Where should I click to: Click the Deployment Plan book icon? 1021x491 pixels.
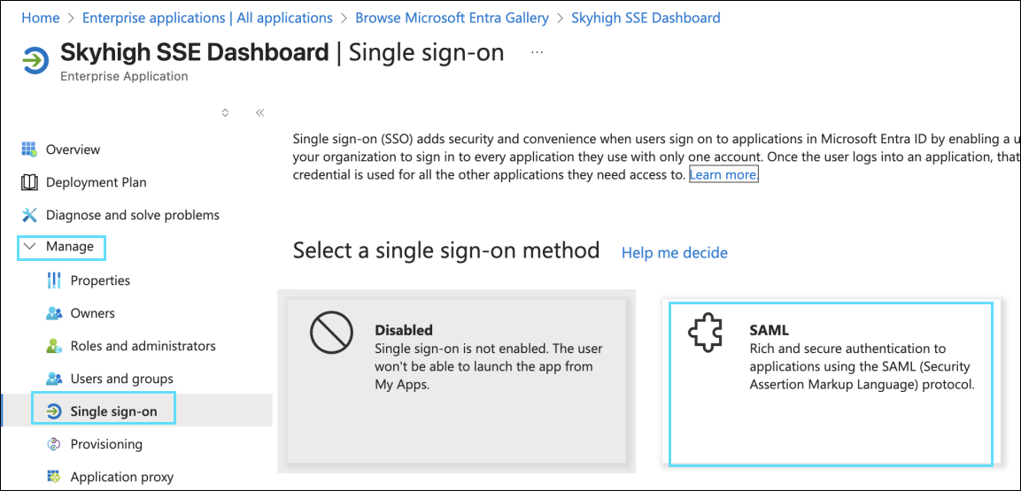click(29, 182)
